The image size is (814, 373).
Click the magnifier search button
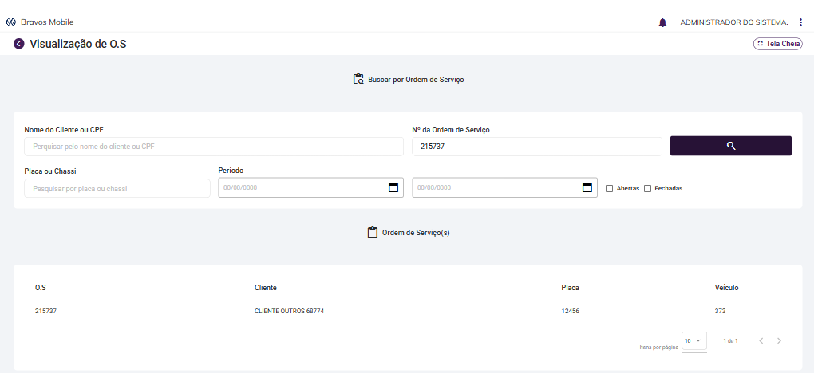point(730,146)
